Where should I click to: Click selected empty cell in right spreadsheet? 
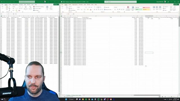[x=149, y=52]
